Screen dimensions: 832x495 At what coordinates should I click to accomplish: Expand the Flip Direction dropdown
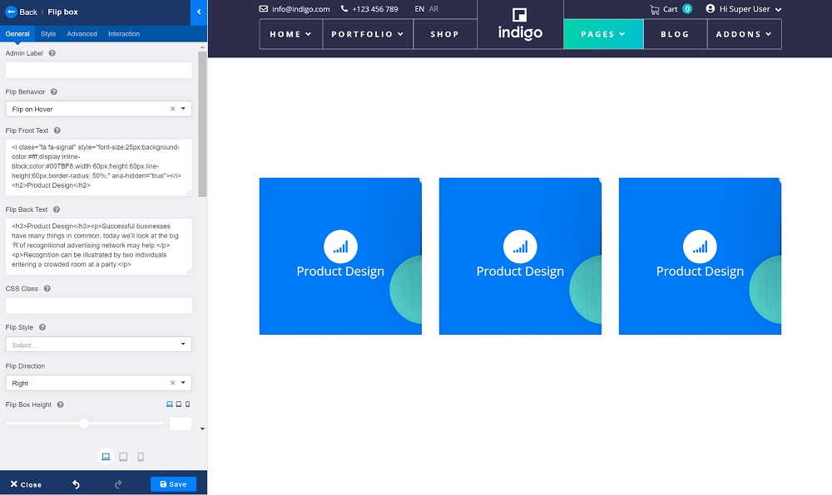click(98, 383)
